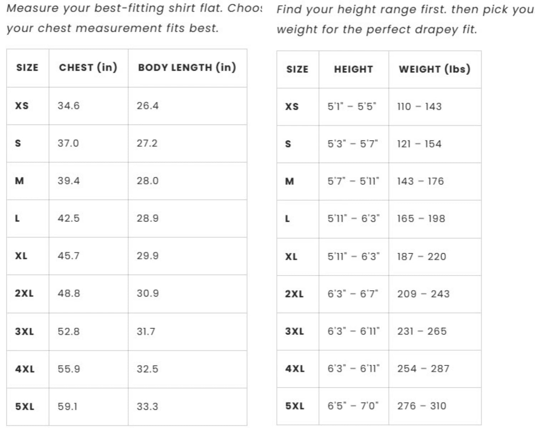Select chest value 37.0 for size S
The height and width of the screenshot is (428, 535).
pos(68,143)
